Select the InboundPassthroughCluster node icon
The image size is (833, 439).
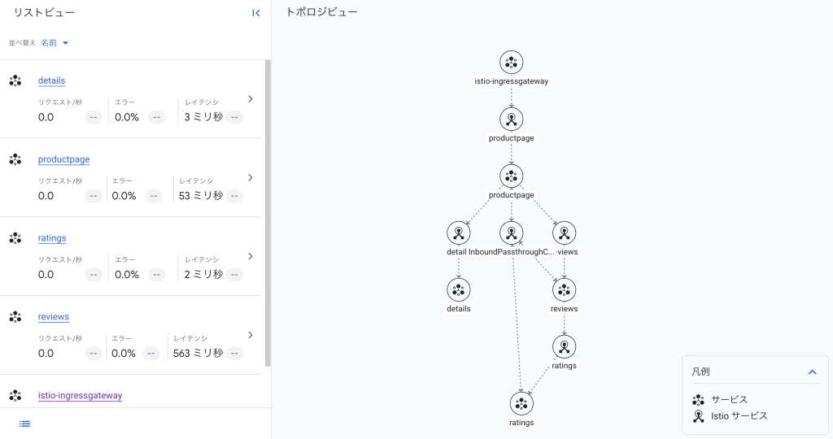click(x=511, y=233)
